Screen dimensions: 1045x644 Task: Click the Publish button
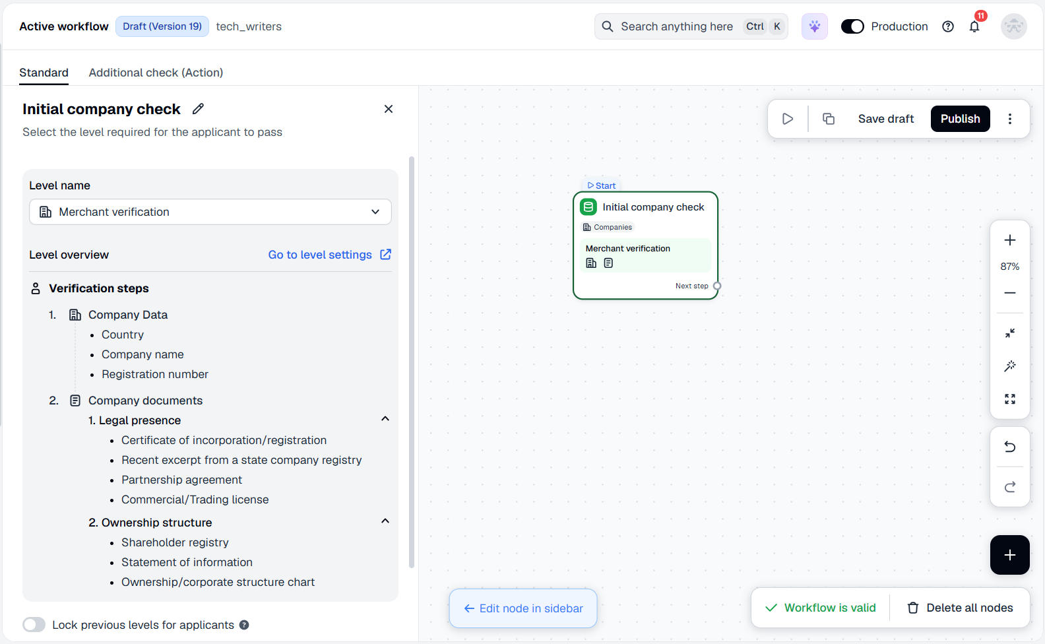pos(960,119)
